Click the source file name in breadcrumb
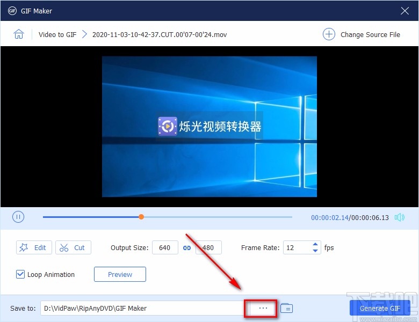 [160, 35]
